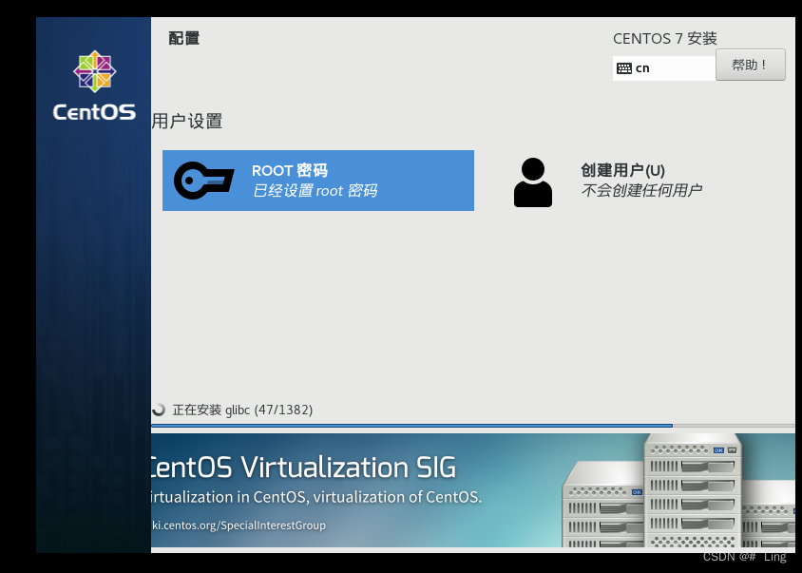Click the 不会创建任何用户 status text
The height and width of the screenshot is (573, 802).
640,190
